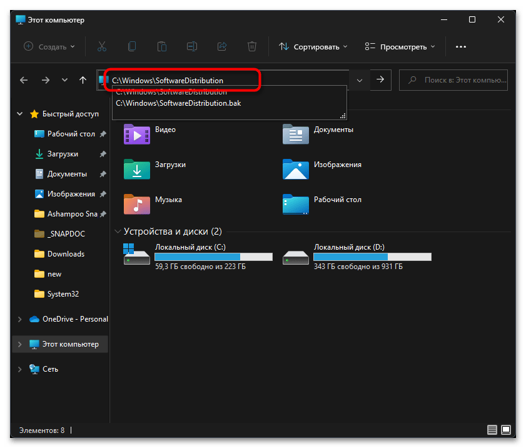The width and height of the screenshot is (526, 448).
Task: Open Downloads folder in the sidebar
Action: click(x=66, y=254)
